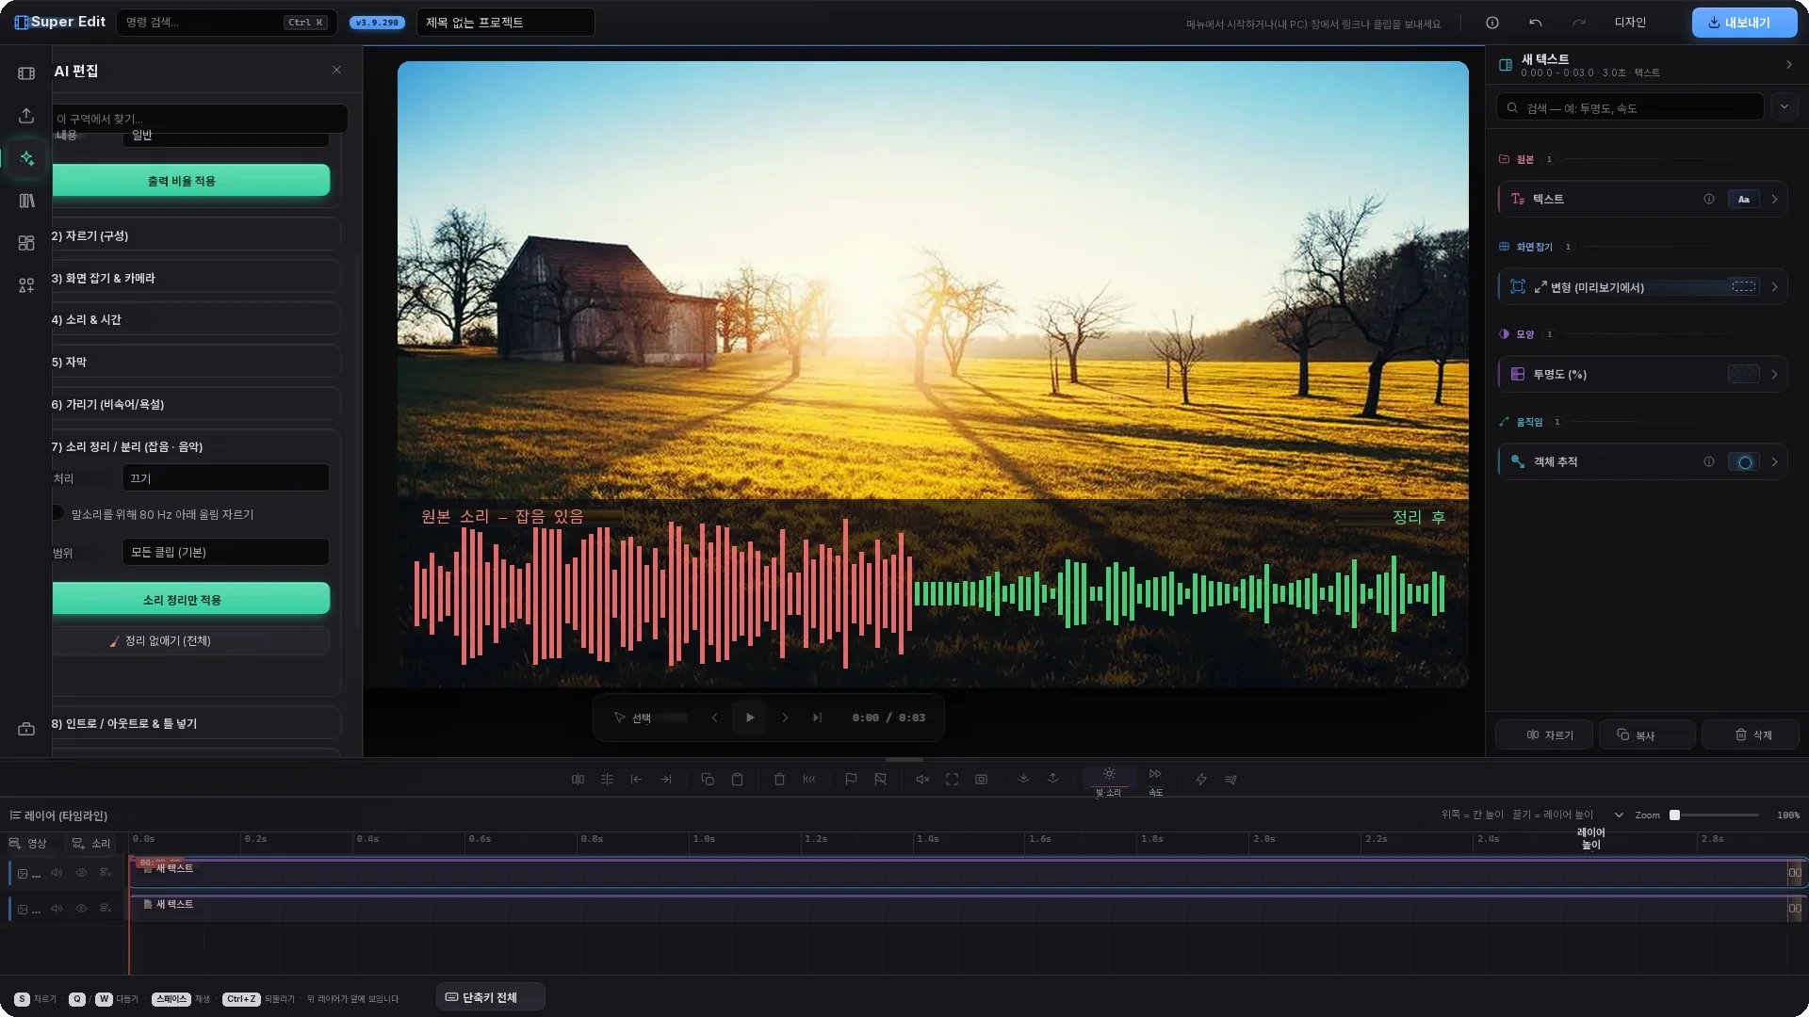Viewport: 1809px width, 1017px height.
Task: Click the 투명도 (%) value swatch
Action: coord(1744,375)
